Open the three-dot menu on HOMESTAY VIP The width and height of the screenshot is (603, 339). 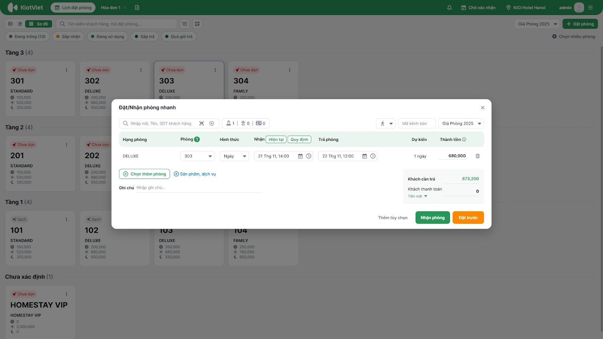(66, 294)
